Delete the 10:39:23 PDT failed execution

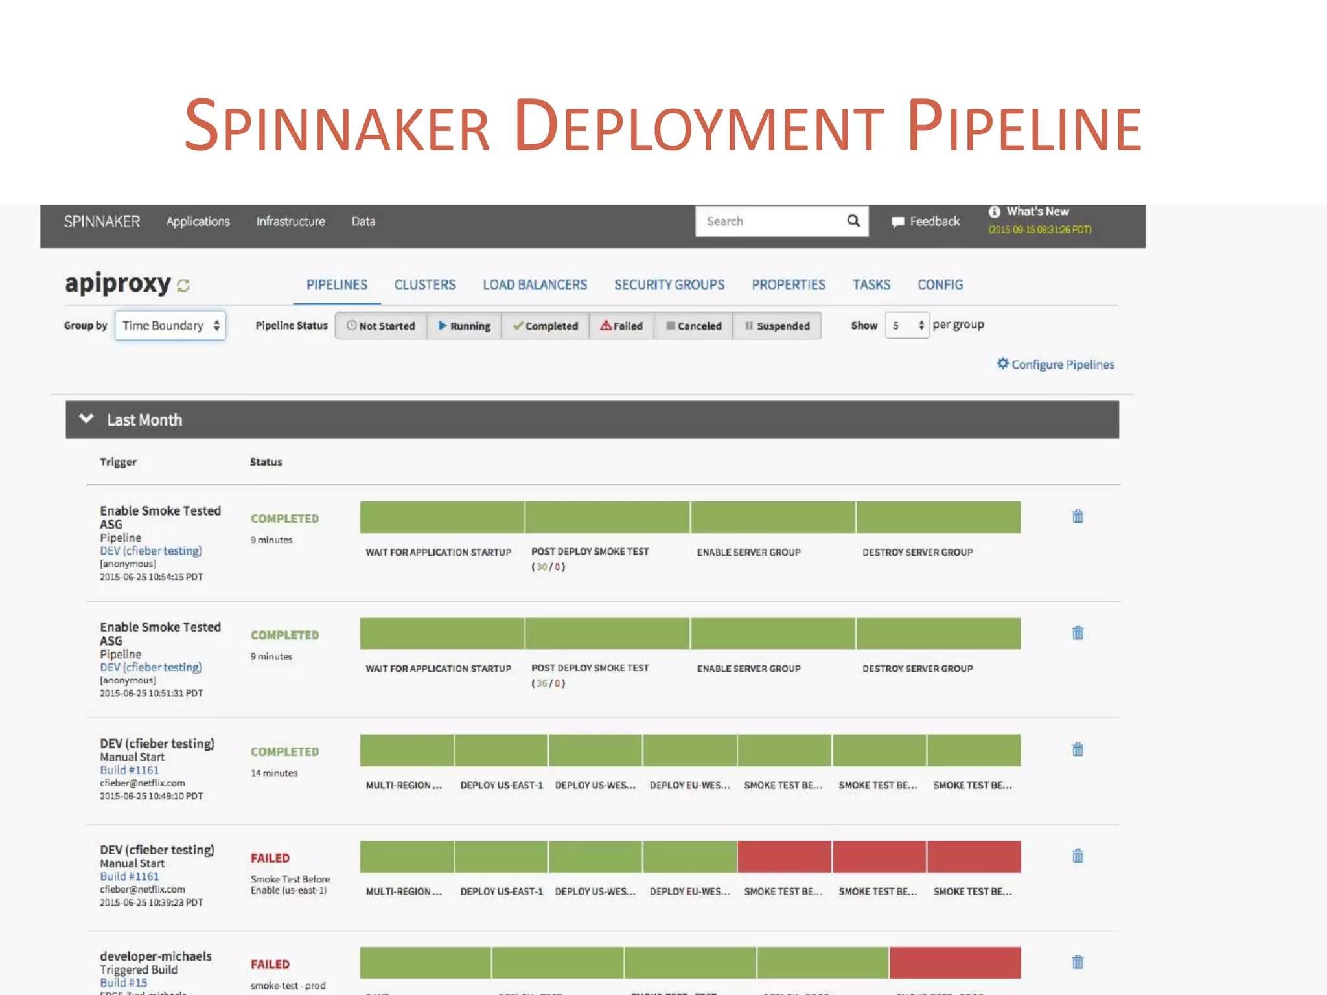point(1078,856)
